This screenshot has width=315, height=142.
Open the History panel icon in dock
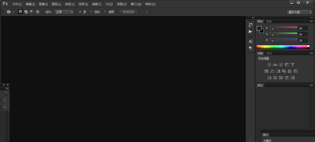click(250, 25)
